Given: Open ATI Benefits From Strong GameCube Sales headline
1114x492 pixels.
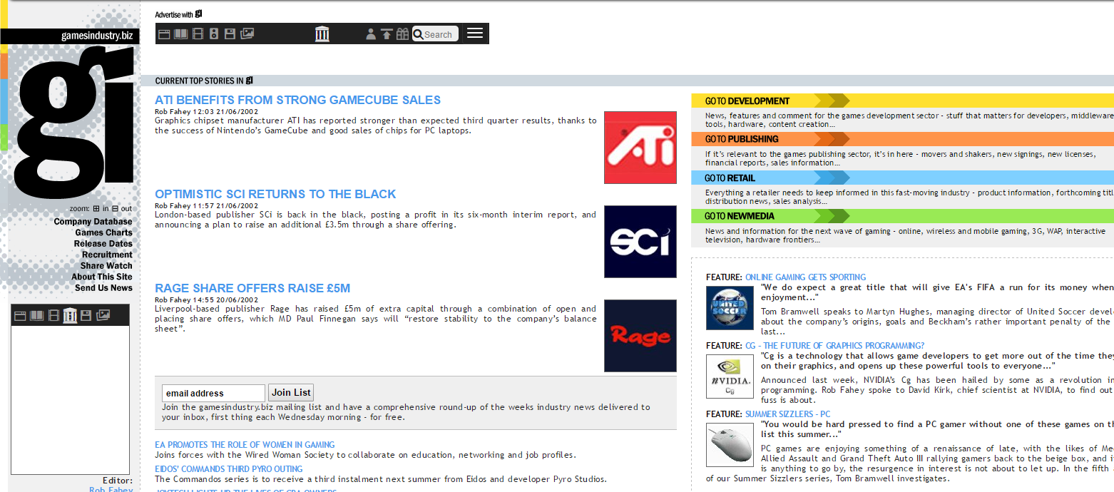Looking at the screenshot, I should 297,101.
